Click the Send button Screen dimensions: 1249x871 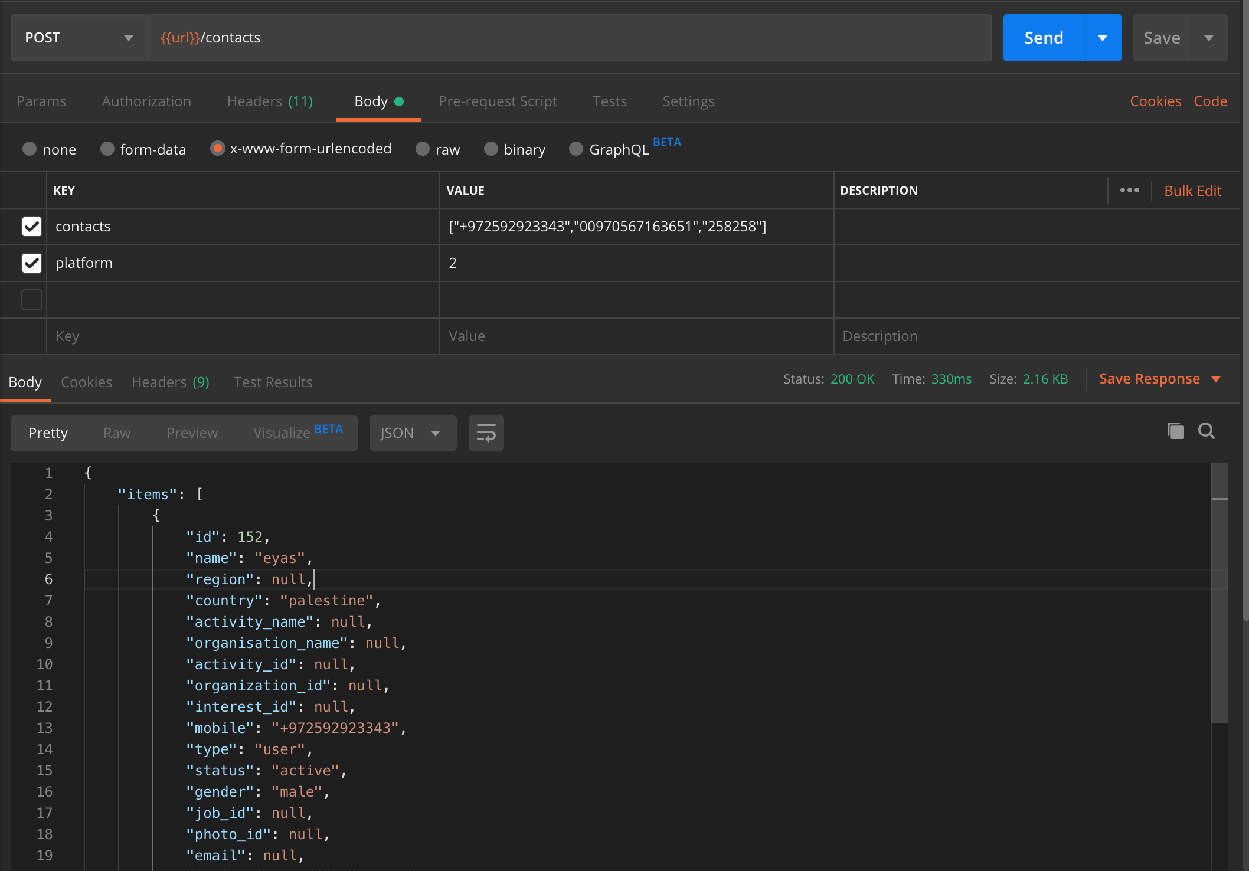1044,38
